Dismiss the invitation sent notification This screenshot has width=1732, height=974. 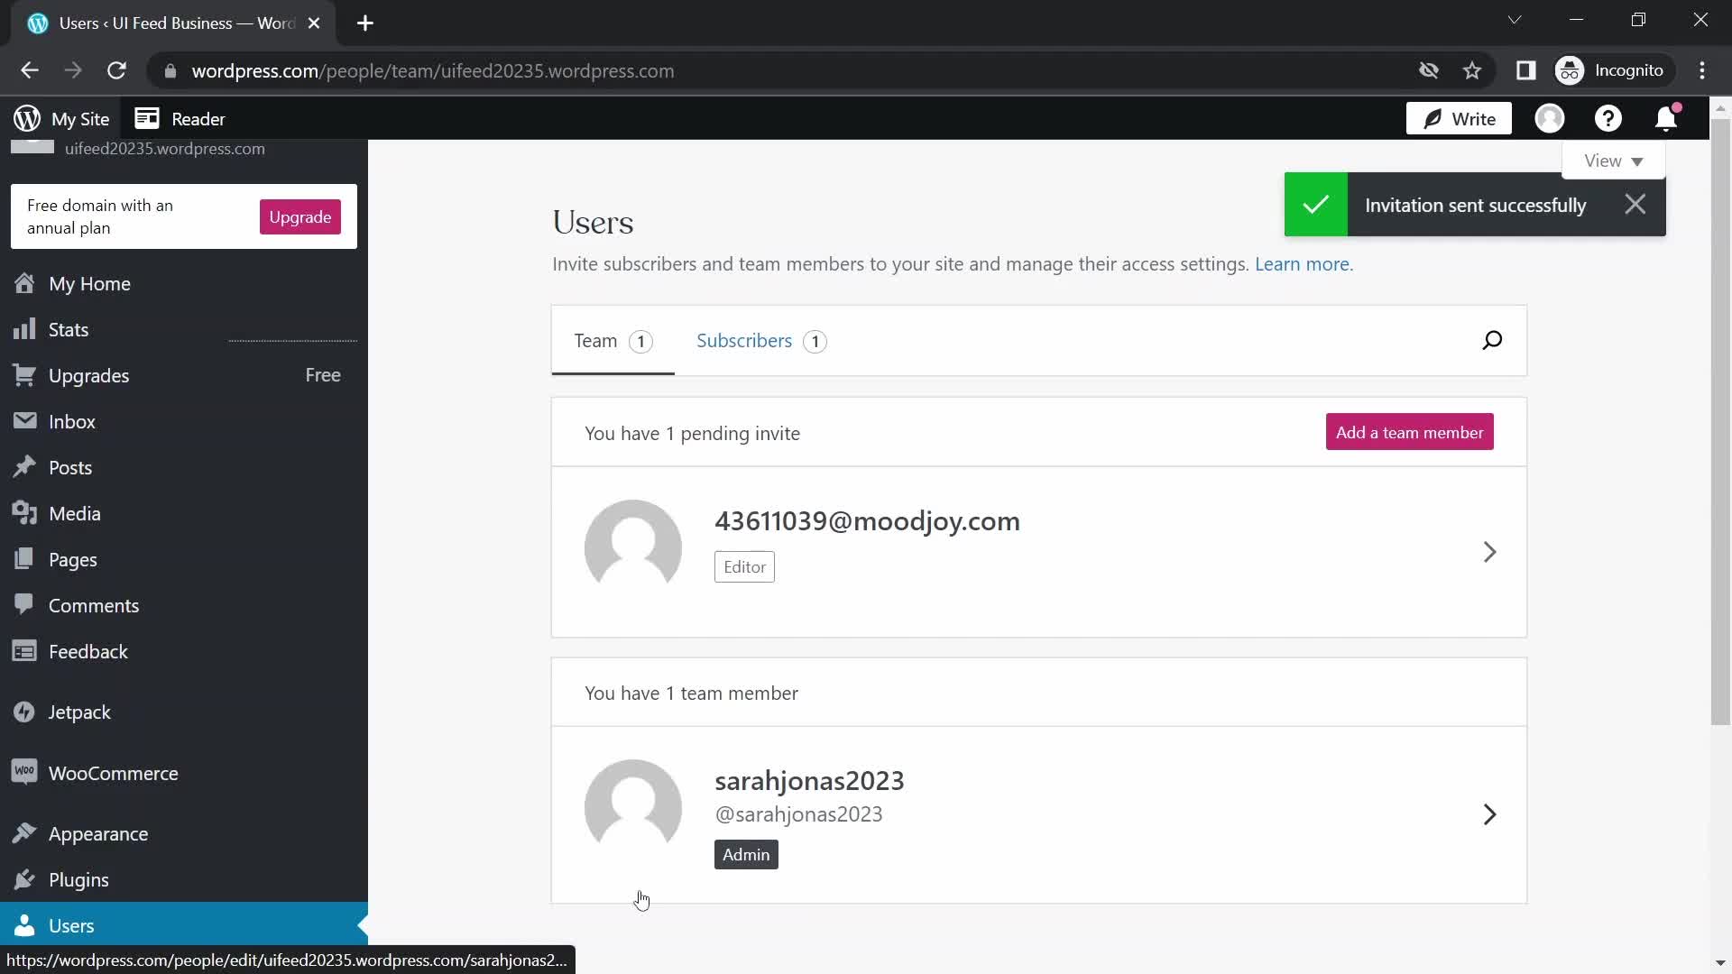1635,204
